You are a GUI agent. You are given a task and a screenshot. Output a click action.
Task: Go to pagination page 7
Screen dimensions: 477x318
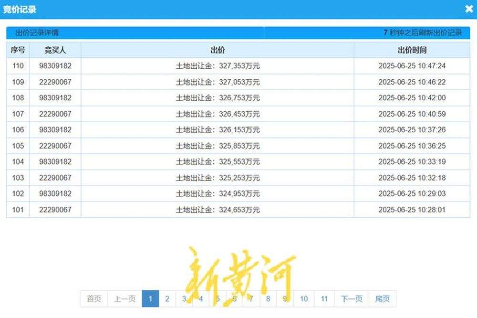coord(251,298)
